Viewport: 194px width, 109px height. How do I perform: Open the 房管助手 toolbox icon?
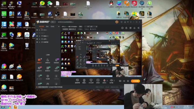point(48,61)
